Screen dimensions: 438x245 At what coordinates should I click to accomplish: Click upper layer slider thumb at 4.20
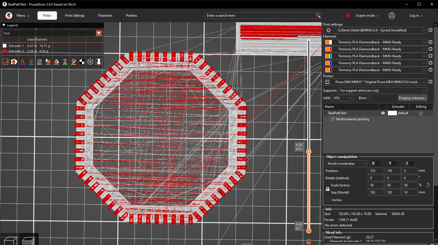point(309,152)
